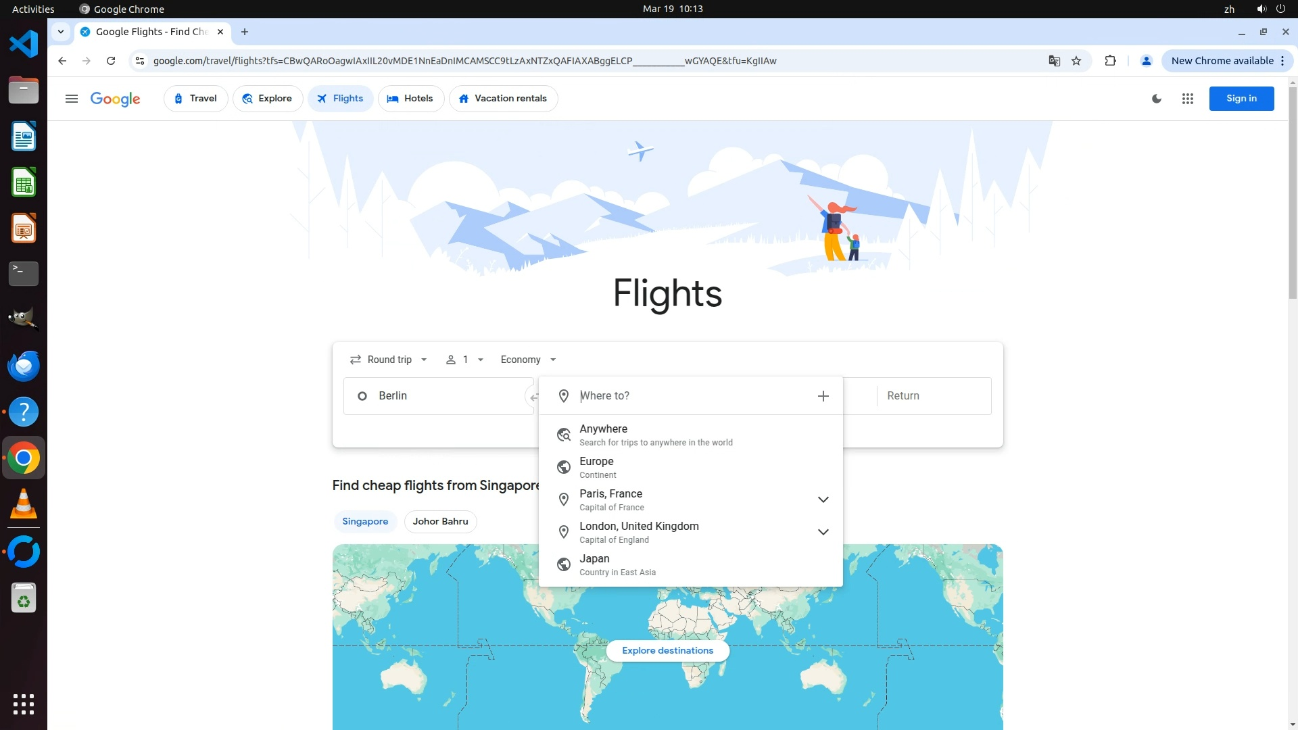Open Chrome extensions puzzle icon
This screenshot has height=730, width=1298.
coord(1110,61)
